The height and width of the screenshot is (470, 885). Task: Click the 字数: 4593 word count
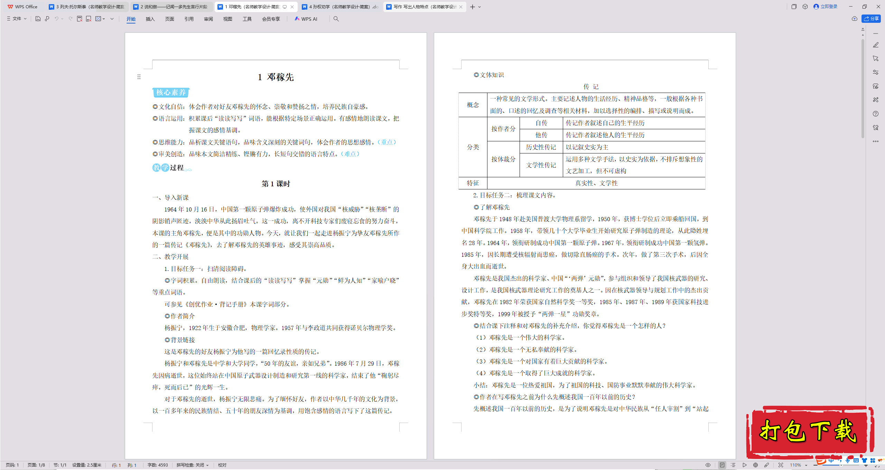point(158,465)
